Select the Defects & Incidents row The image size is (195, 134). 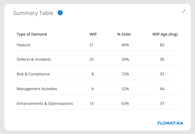[x=34, y=59]
